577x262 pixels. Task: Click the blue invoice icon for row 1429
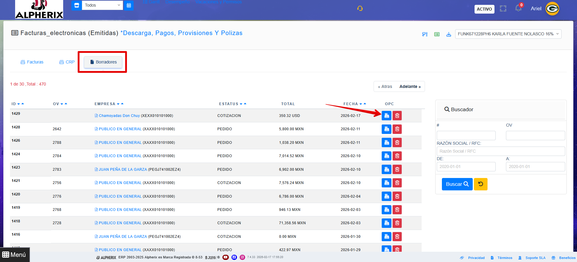[386, 116]
